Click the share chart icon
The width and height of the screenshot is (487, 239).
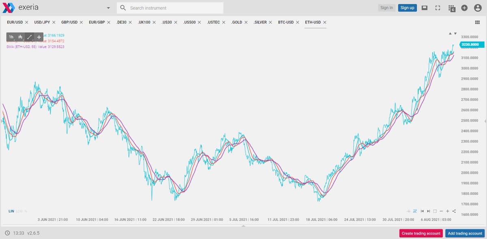click(454, 211)
